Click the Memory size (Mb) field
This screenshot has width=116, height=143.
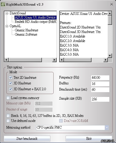click(x=44, y=104)
